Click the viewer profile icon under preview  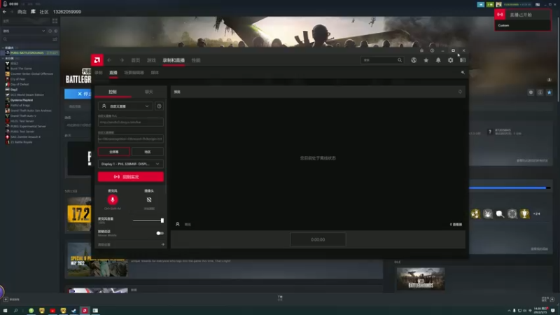[x=178, y=224]
